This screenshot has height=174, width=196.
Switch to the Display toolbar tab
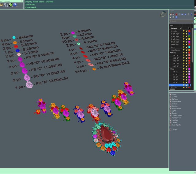pyautogui.click(x=7, y=1)
